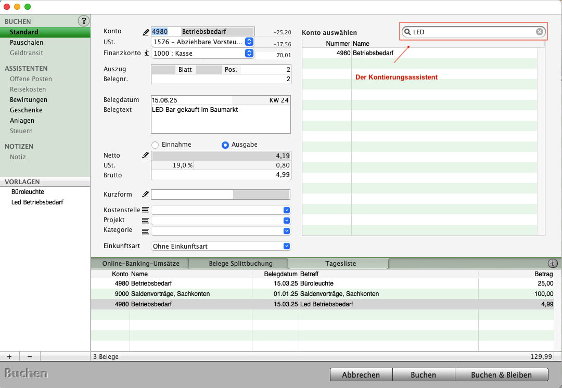This screenshot has width=562, height=388.
Task: Add a new template with plus button
Action: tap(9, 357)
